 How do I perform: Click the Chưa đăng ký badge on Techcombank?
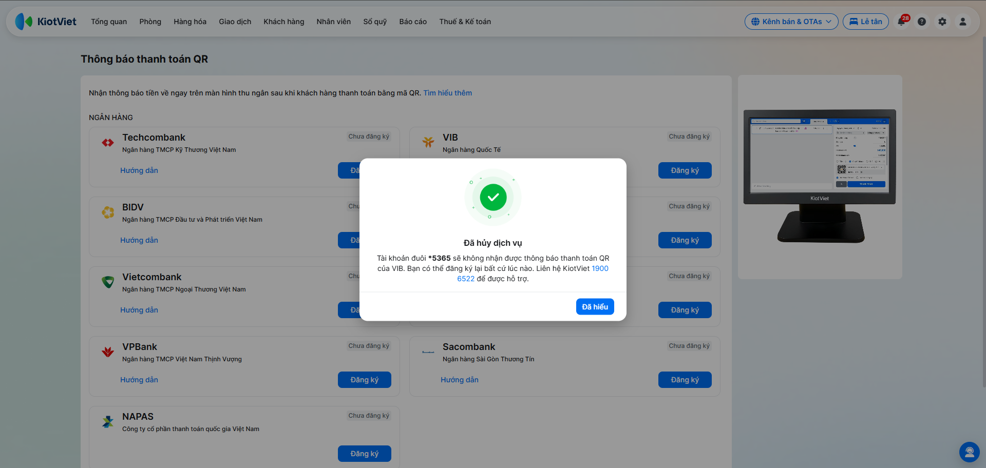369,136
